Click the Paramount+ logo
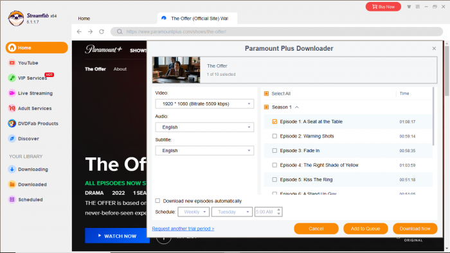Image resolution: width=450 pixels, height=253 pixels. [104, 49]
